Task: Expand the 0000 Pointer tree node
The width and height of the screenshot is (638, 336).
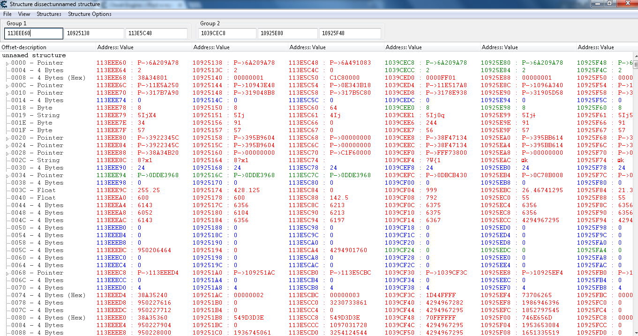Action: [7, 63]
